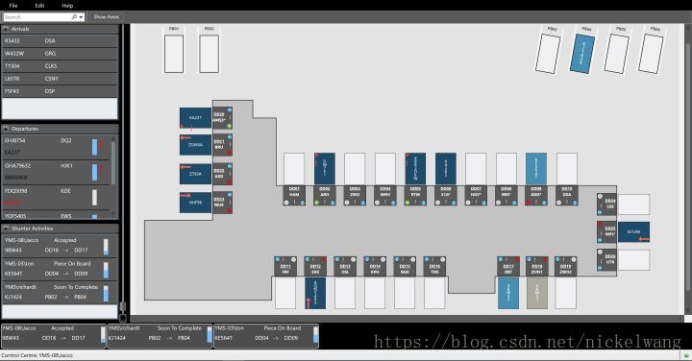Select trailer KA237 at dock DD20
Image resolution: width=692 pixels, height=361 pixels.
click(195, 118)
